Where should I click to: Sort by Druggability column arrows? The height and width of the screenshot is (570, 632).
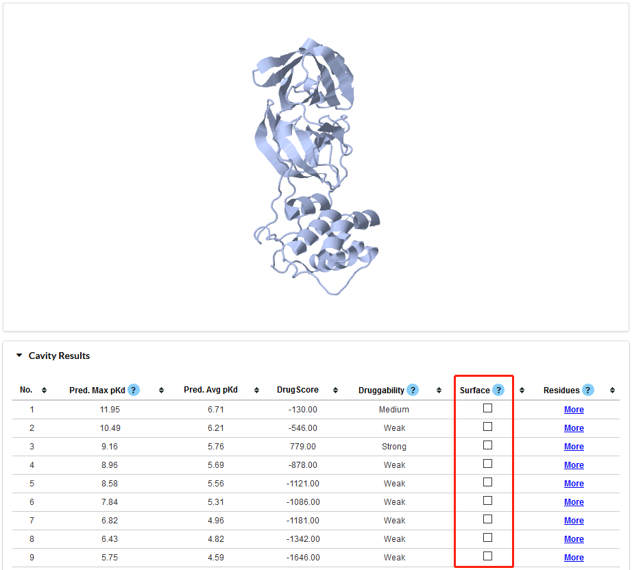tap(439, 390)
